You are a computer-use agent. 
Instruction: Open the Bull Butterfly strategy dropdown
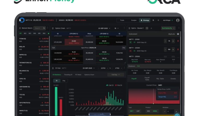168,28
